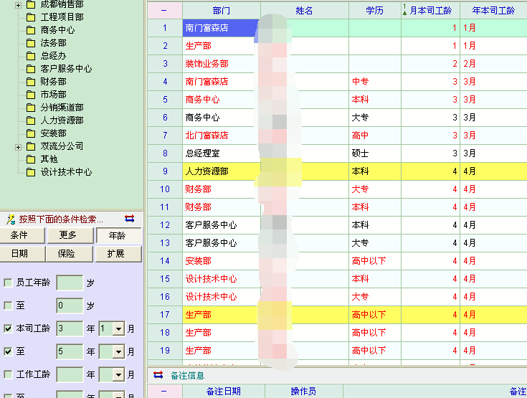Click the 本司工龄 years input field
Image resolution: width=527 pixels, height=398 pixels.
pyautogui.click(x=70, y=328)
